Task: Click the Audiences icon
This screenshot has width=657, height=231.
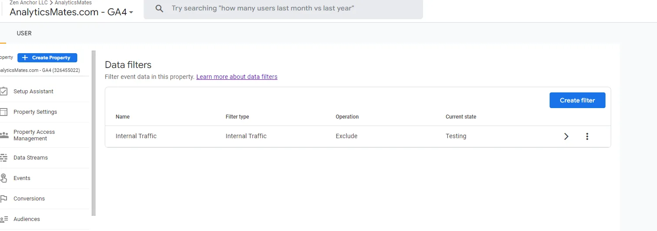Action: [4, 219]
